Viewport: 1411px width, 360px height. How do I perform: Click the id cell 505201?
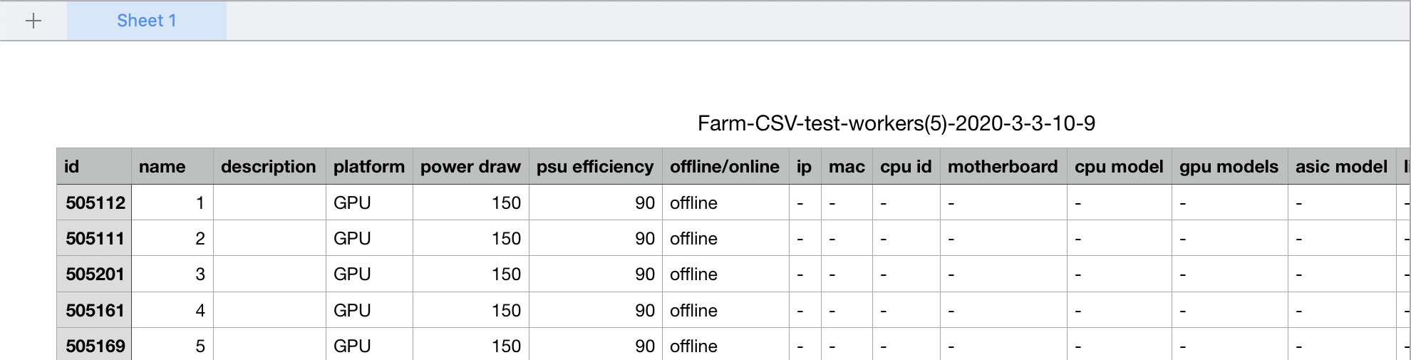pos(95,274)
